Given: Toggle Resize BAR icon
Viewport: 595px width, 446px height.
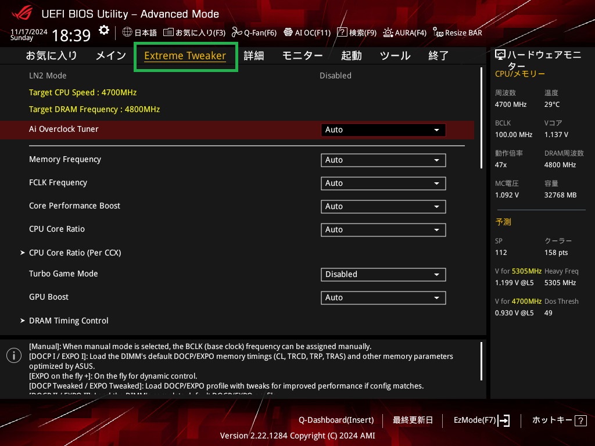Looking at the screenshot, I should tap(438, 33).
